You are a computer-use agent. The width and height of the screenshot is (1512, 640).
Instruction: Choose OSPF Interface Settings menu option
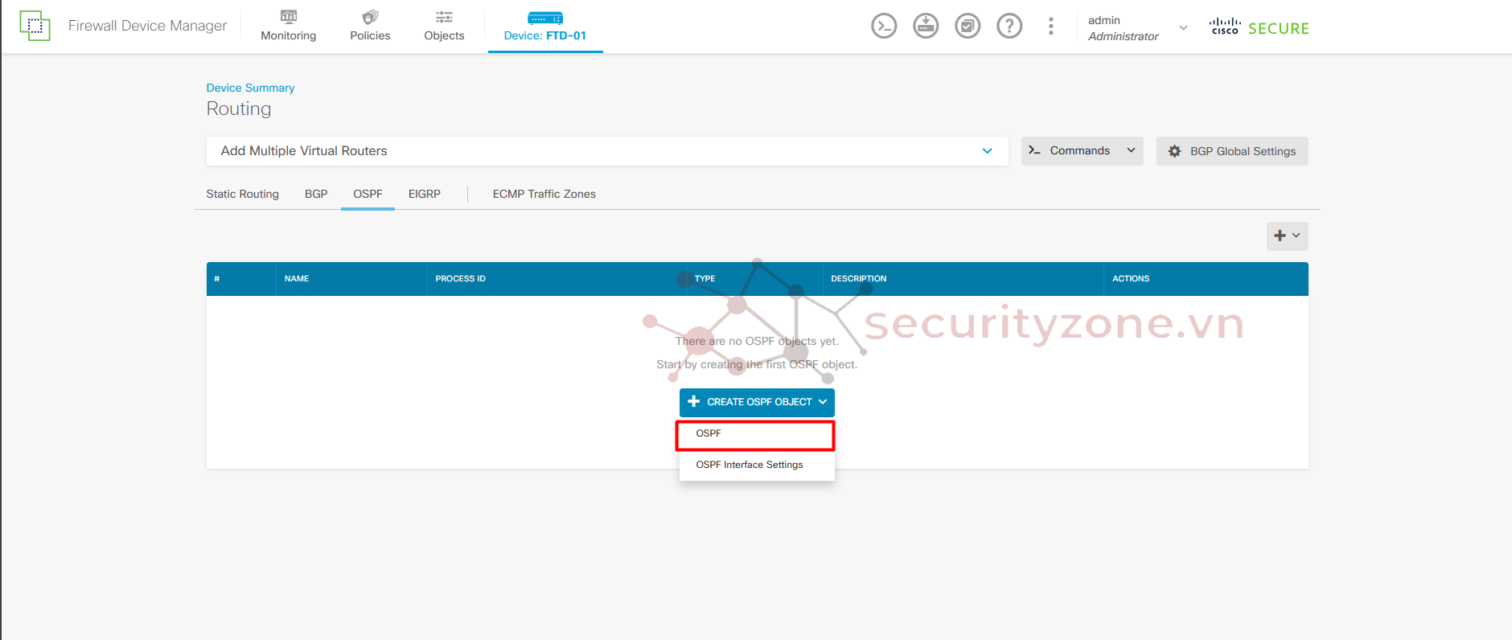[x=750, y=465]
